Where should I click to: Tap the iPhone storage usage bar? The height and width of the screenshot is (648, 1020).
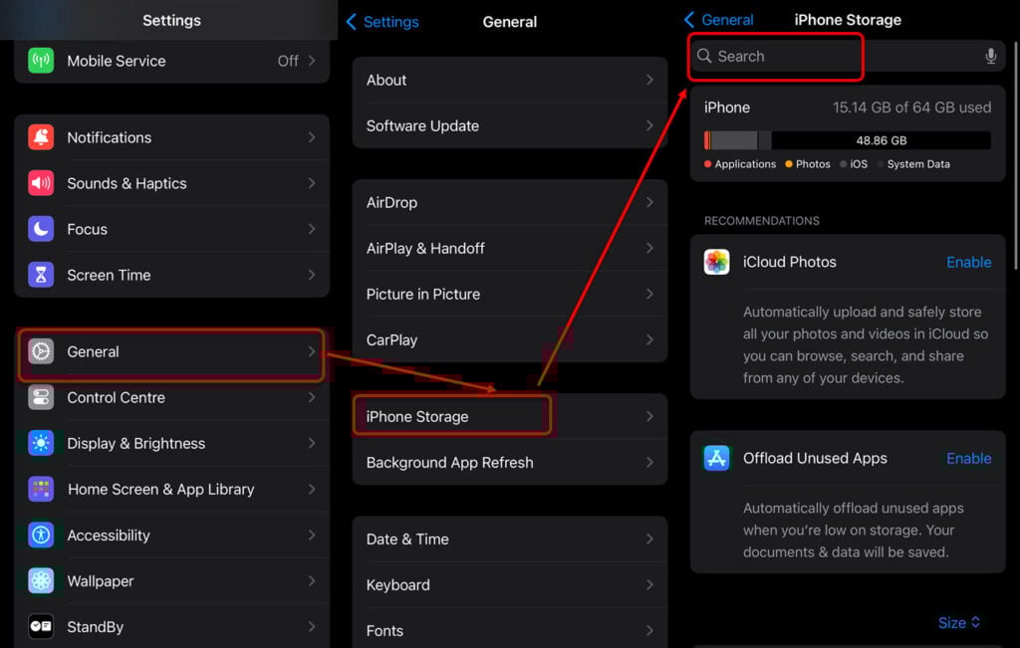[x=848, y=140]
